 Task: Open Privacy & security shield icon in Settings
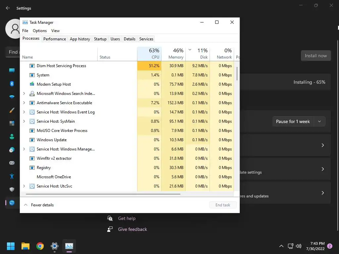pos(12,190)
